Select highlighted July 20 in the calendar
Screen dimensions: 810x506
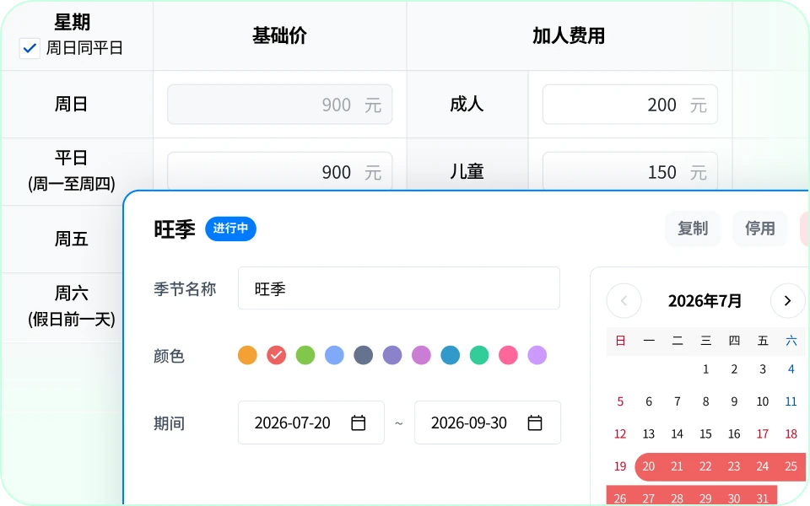coord(649,466)
